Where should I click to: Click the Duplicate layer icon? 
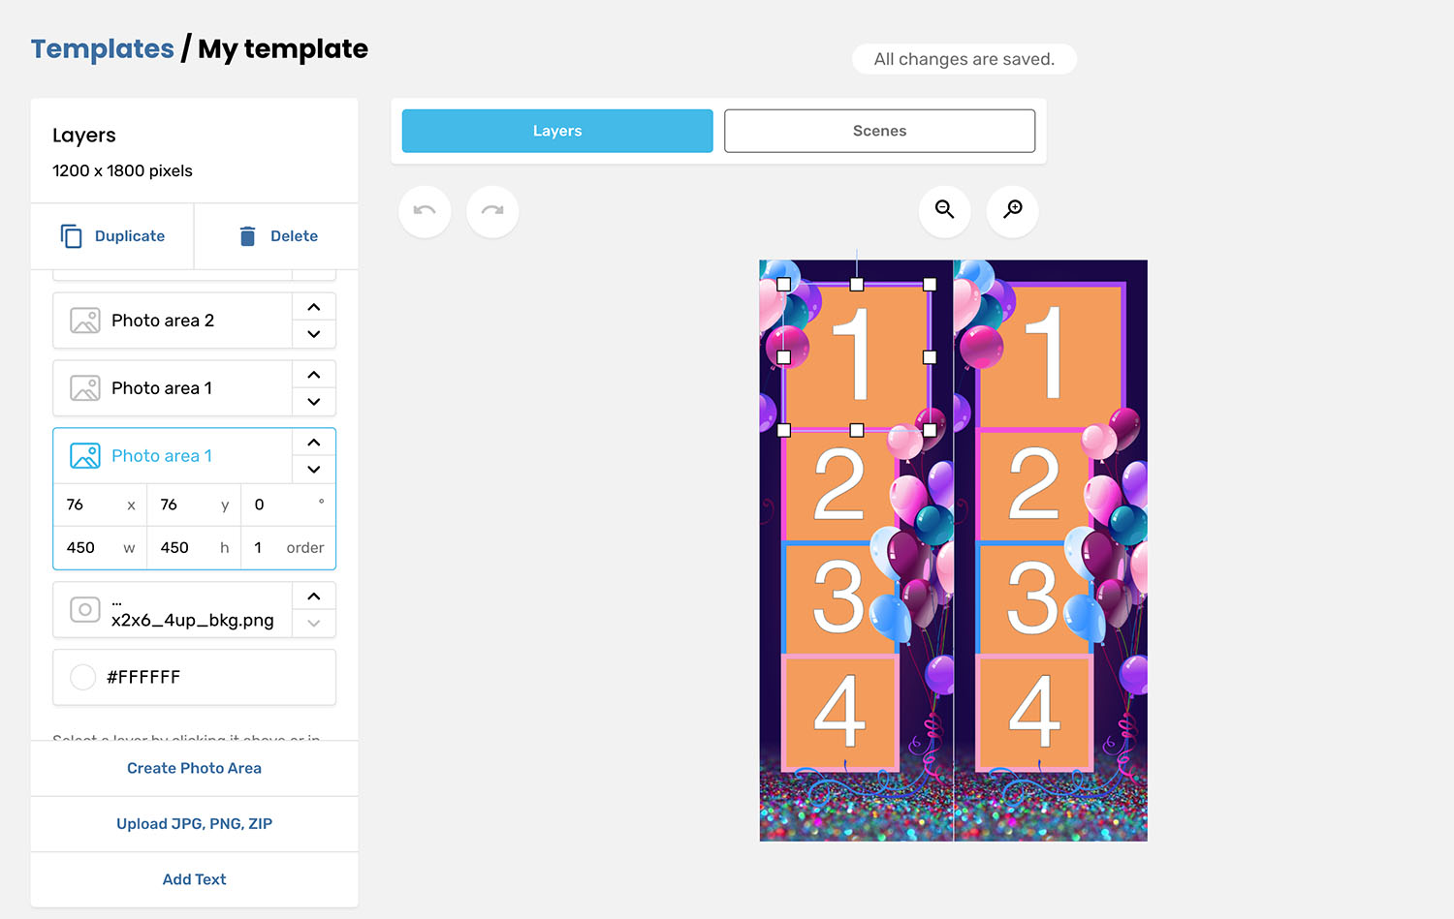(72, 236)
